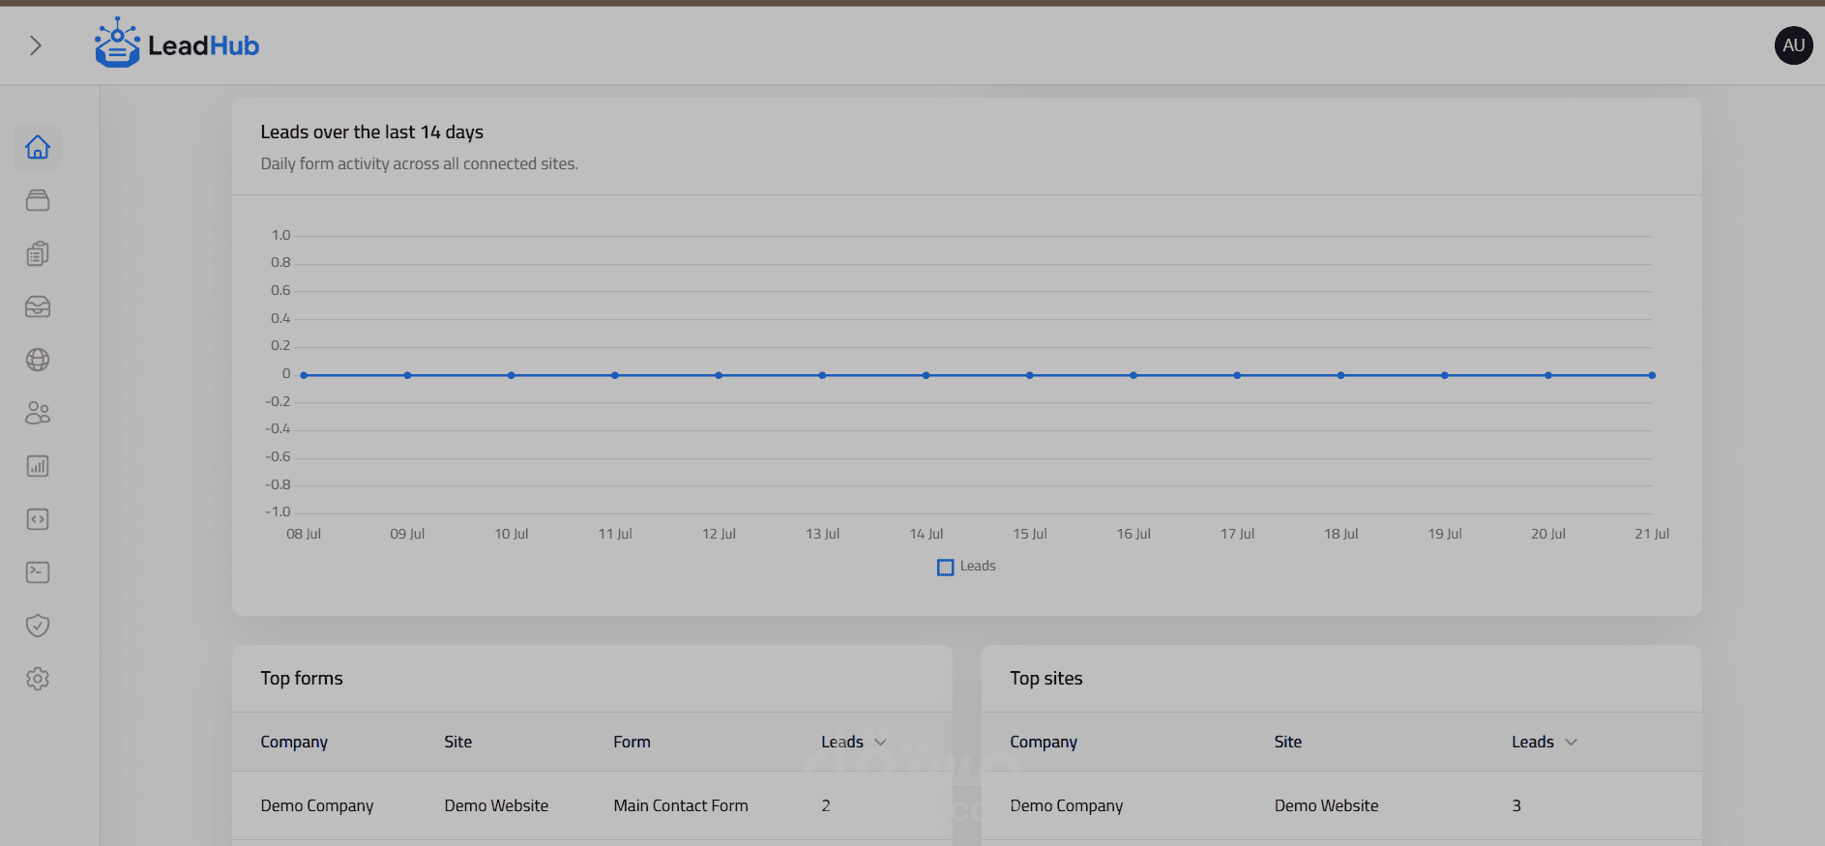This screenshot has width=1825, height=846.
Task: Open the users sidebar icon
Action: click(x=38, y=413)
